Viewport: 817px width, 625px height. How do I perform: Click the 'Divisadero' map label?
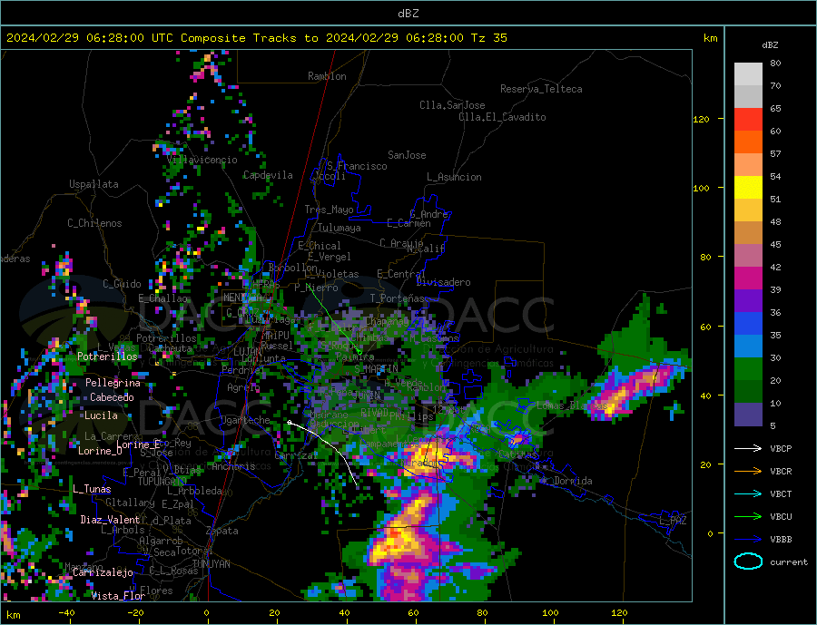coord(443,282)
